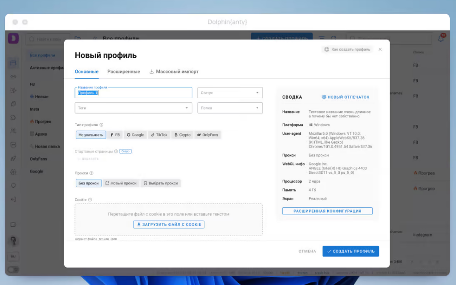This screenshot has width=456, height=285.
Task: Select Crypto profile type
Action: (x=182, y=135)
